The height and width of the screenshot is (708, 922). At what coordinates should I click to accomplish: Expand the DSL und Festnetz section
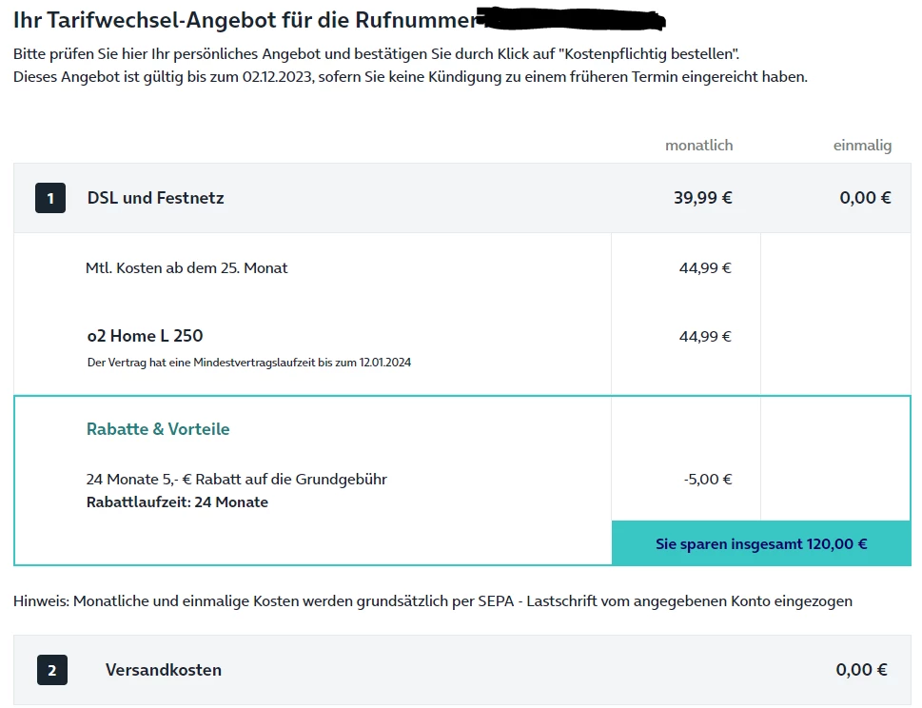pos(156,198)
